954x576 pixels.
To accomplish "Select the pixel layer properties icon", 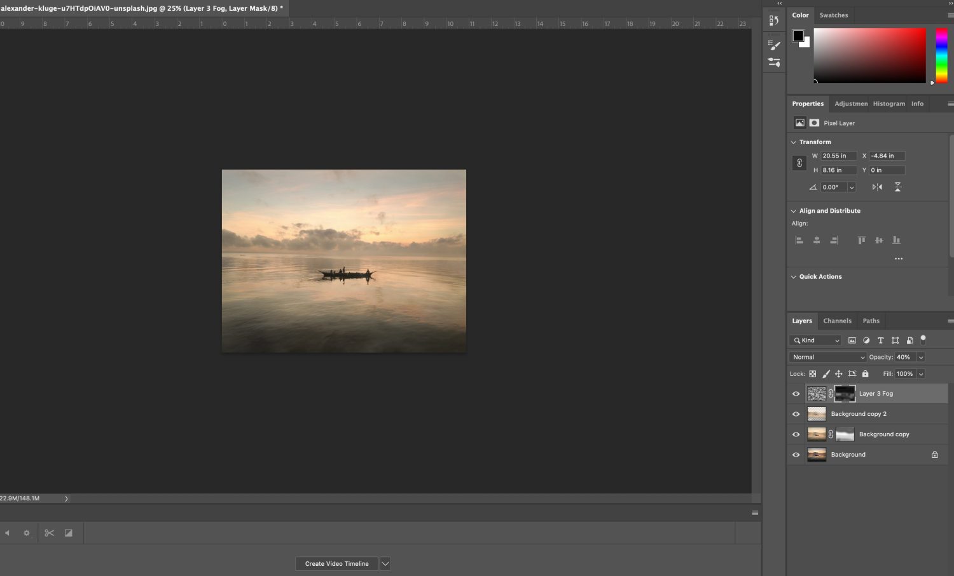I will point(799,123).
